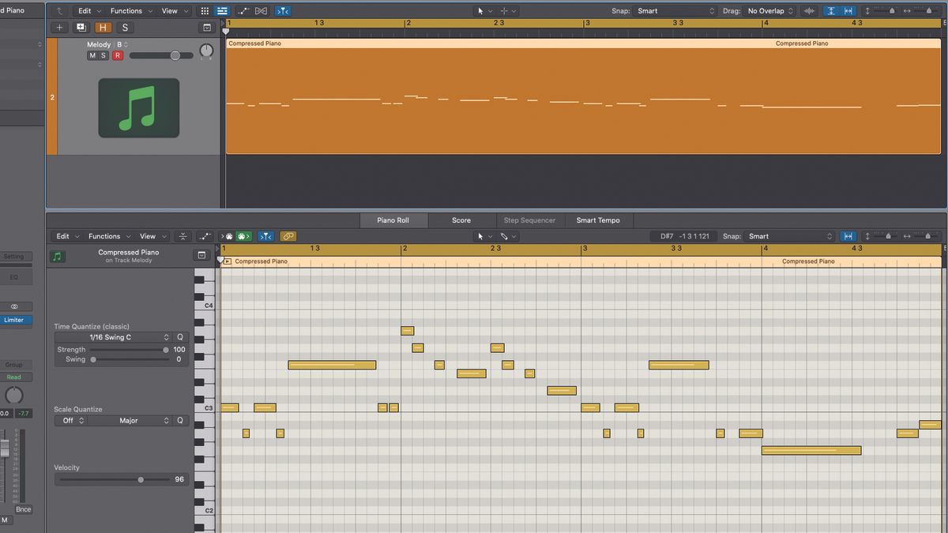This screenshot has width=948, height=533.
Task: Select the list view icon in tracks toolbar
Action: [222, 11]
